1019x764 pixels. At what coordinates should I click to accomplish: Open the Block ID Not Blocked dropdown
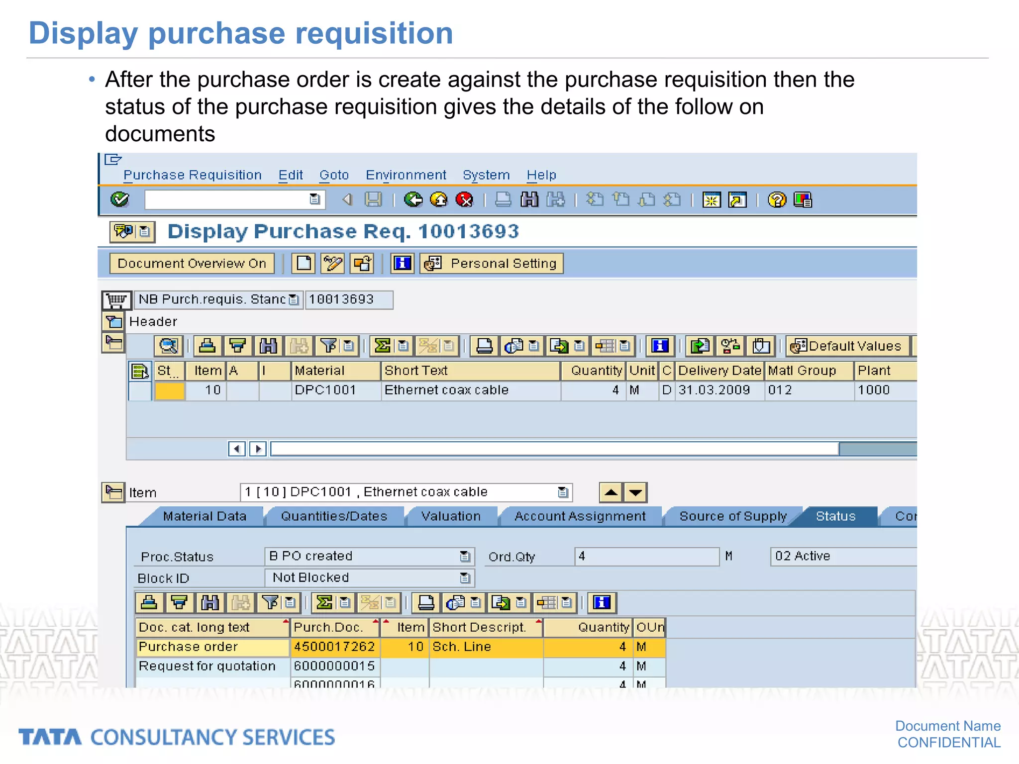click(x=465, y=577)
